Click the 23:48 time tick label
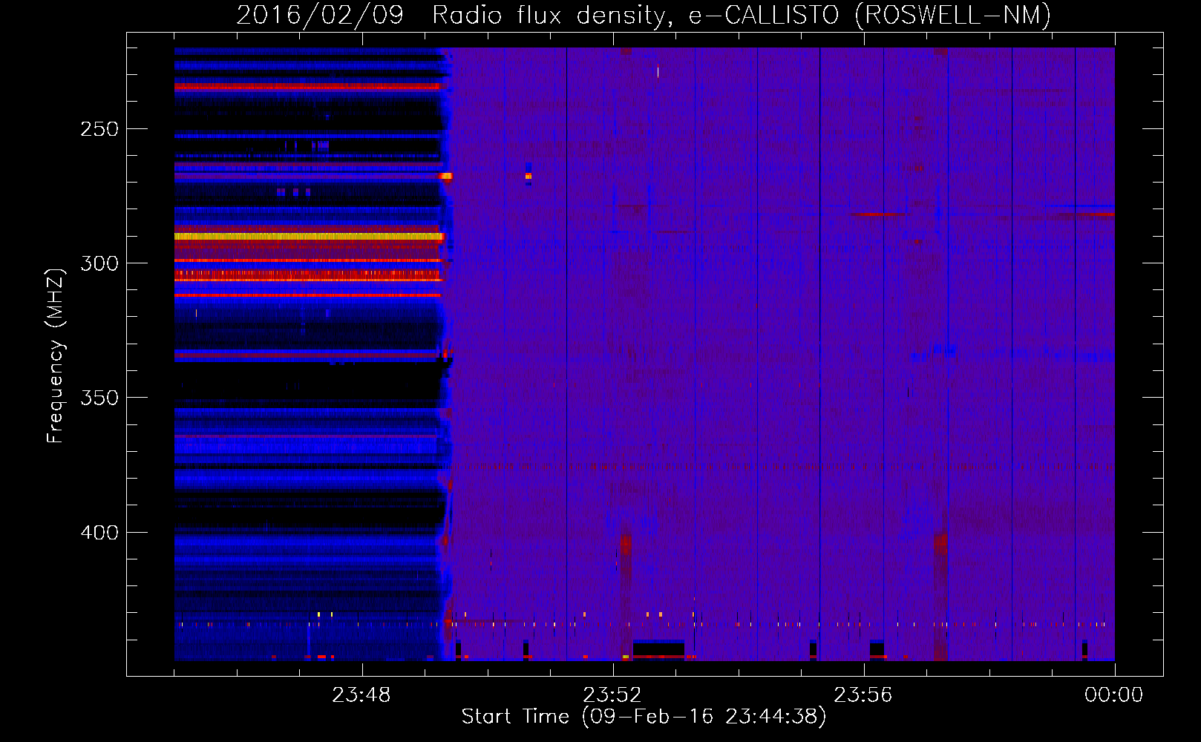 click(x=361, y=695)
